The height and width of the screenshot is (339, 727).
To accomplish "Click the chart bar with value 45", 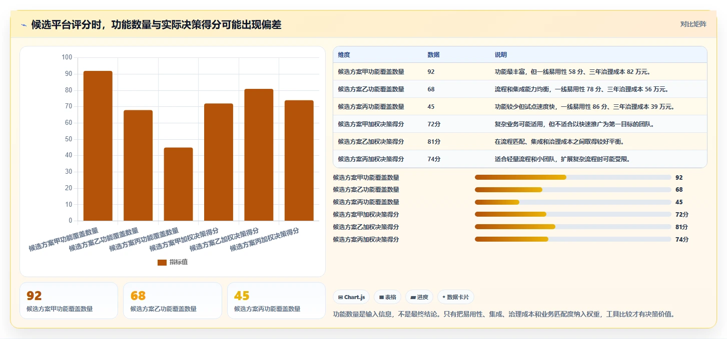I will [x=178, y=184].
